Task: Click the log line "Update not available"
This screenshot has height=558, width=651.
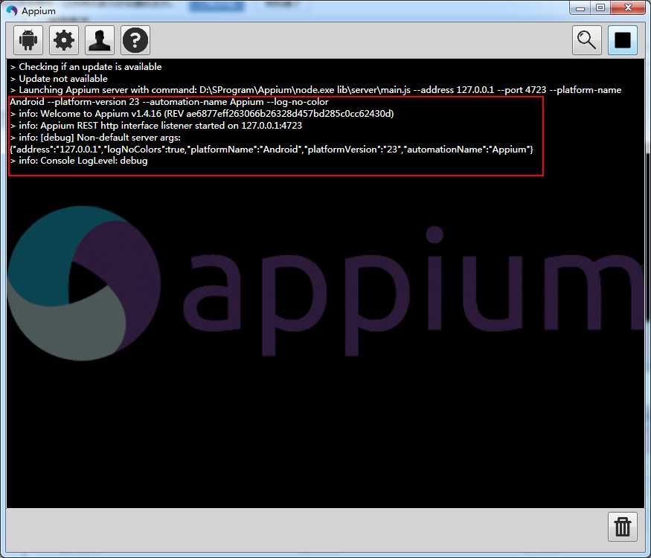Action: (x=59, y=78)
